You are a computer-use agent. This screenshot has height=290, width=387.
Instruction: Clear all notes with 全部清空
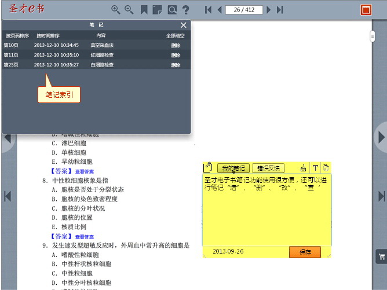[175, 36]
